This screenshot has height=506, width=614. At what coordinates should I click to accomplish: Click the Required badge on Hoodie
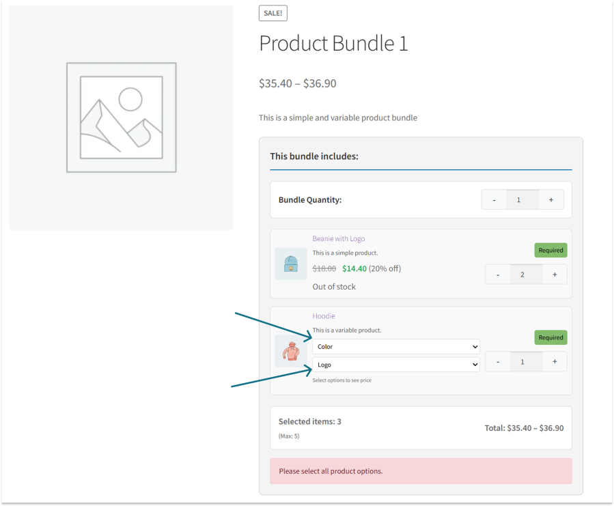coord(550,337)
